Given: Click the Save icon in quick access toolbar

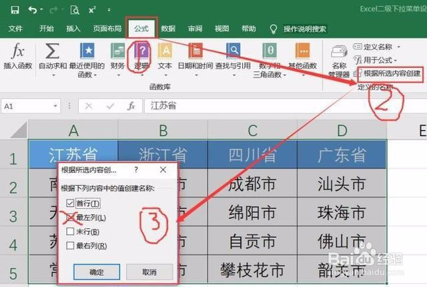Looking at the screenshot, I should [x=15, y=10].
